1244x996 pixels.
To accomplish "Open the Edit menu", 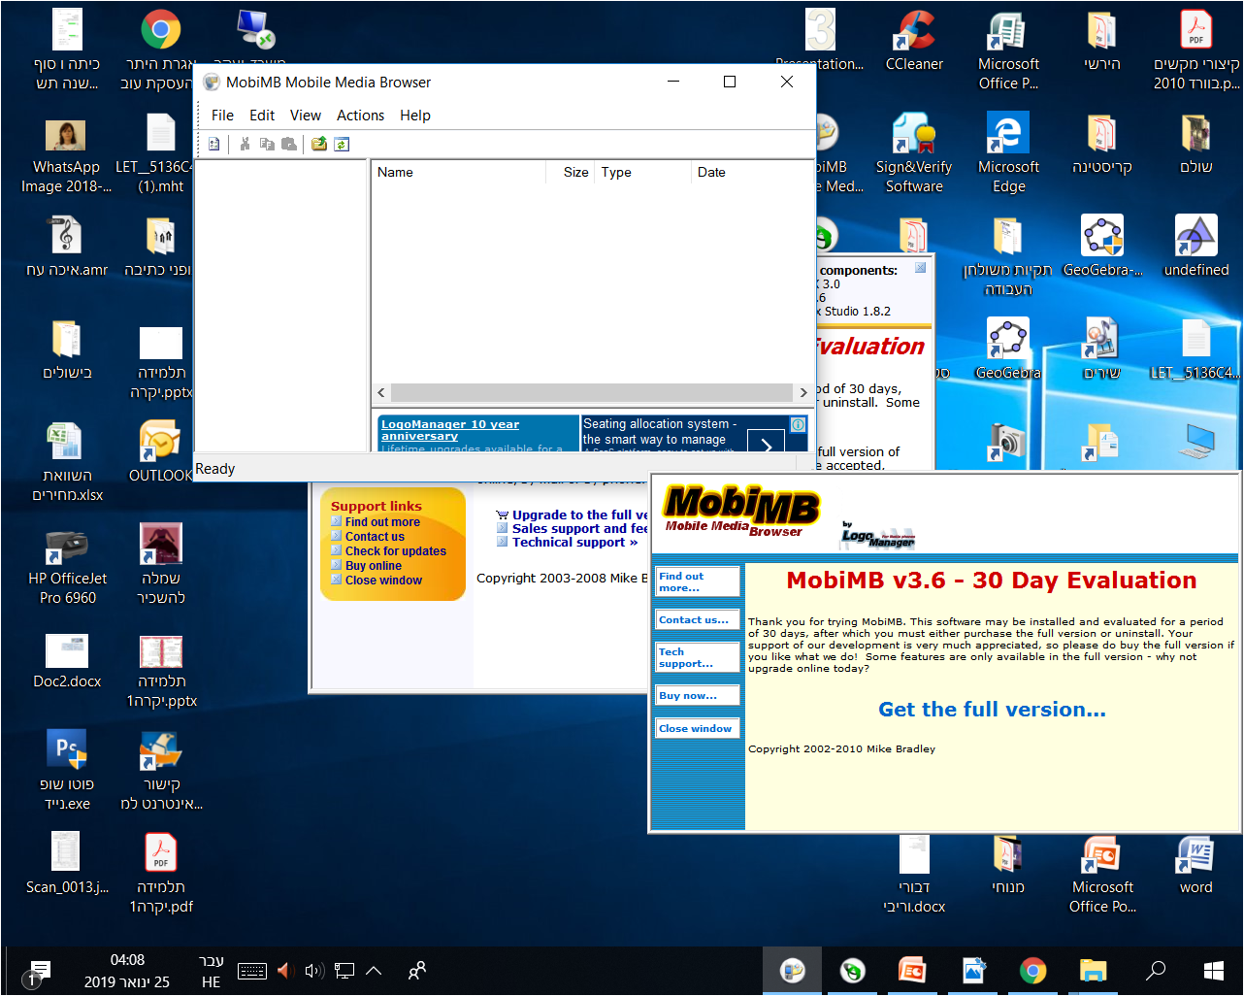I will pyautogui.click(x=262, y=116).
